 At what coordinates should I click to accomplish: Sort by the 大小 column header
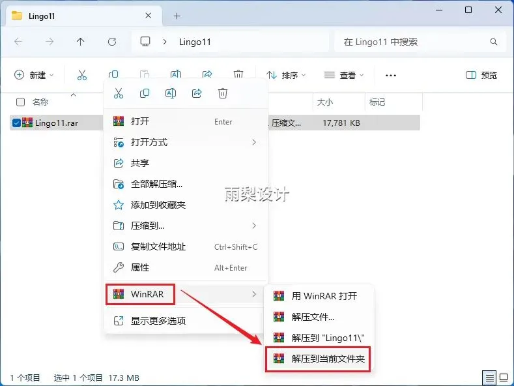tap(325, 102)
